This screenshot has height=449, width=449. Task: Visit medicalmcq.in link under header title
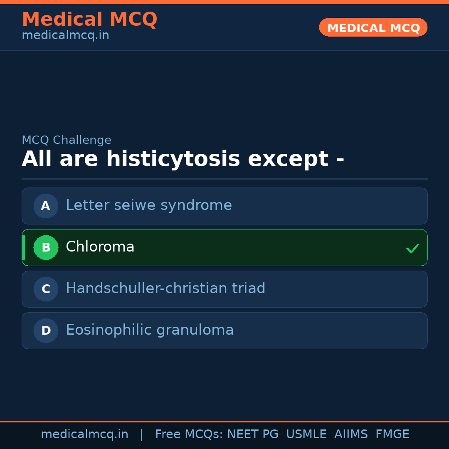65,36
